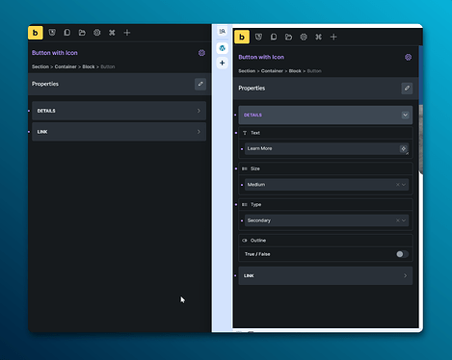
Task: Click the pencil edit button in the collapsed-Details panel
Action: [x=200, y=84]
